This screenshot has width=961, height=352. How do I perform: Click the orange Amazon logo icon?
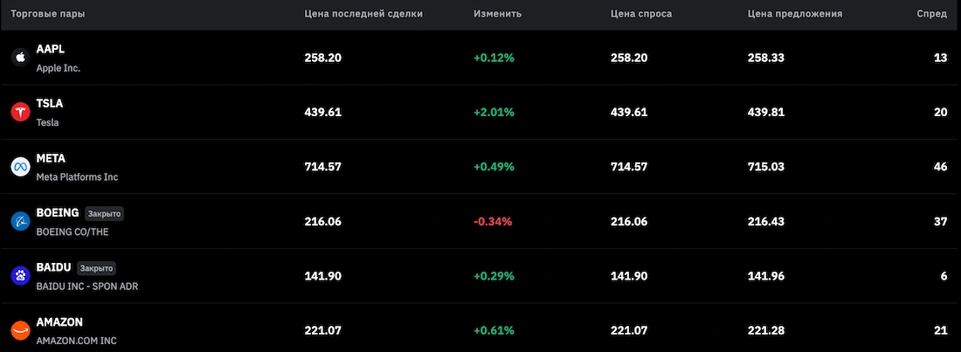click(20, 330)
